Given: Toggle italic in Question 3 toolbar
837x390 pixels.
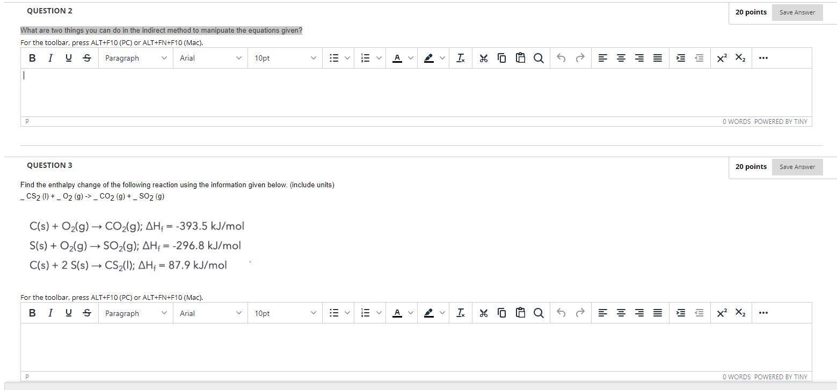Looking at the screenshot, I should coord(50,313).
